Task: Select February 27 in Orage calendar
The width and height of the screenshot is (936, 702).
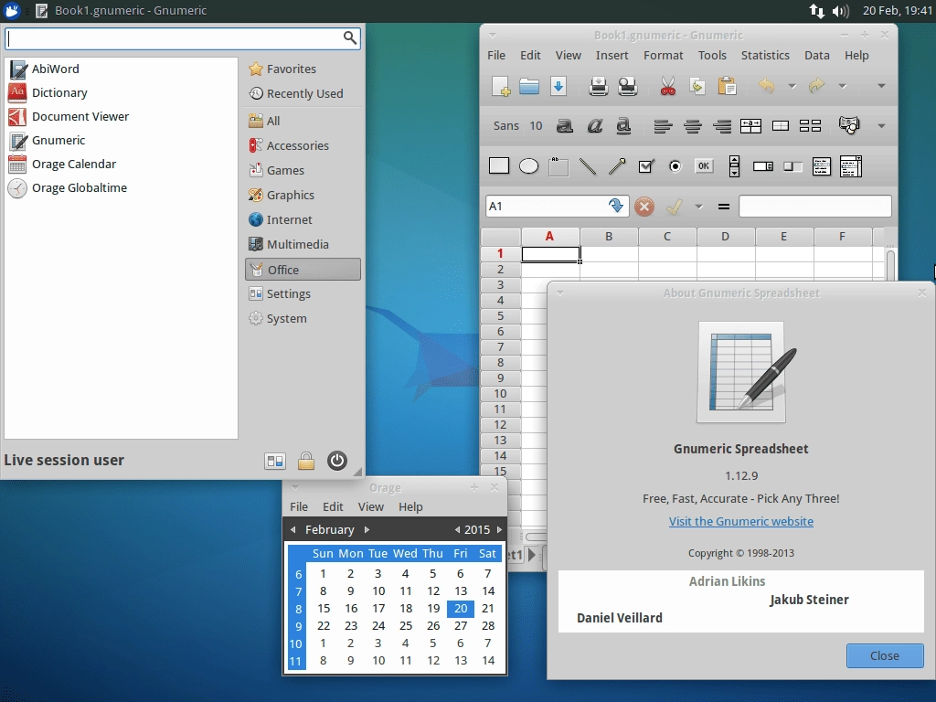Action: (461, 625)
